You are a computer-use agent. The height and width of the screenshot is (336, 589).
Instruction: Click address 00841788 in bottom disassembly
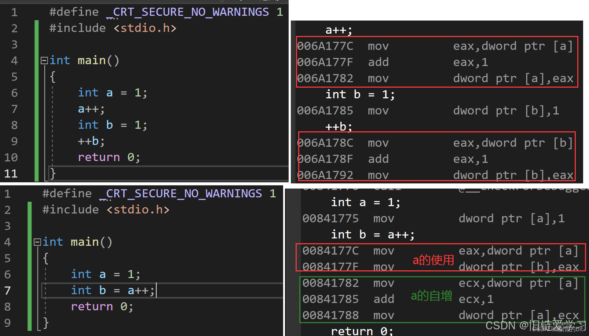330,315
